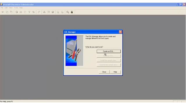Click the Import toolbar icon
The width and height of the screenshot is (186, 105).
58,12
